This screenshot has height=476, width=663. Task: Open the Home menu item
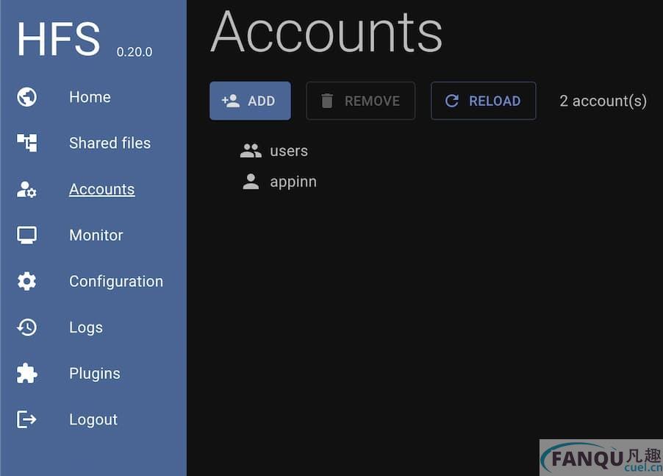tap(90, 97)
